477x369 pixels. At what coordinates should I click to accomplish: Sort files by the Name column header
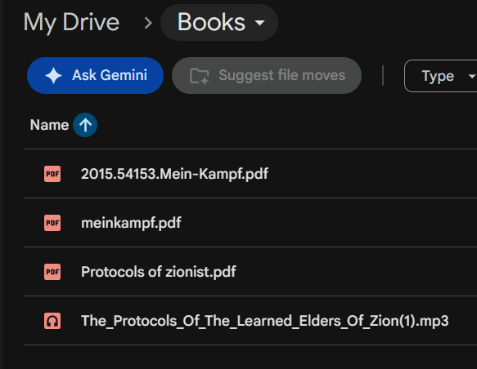tap(50, 125)
